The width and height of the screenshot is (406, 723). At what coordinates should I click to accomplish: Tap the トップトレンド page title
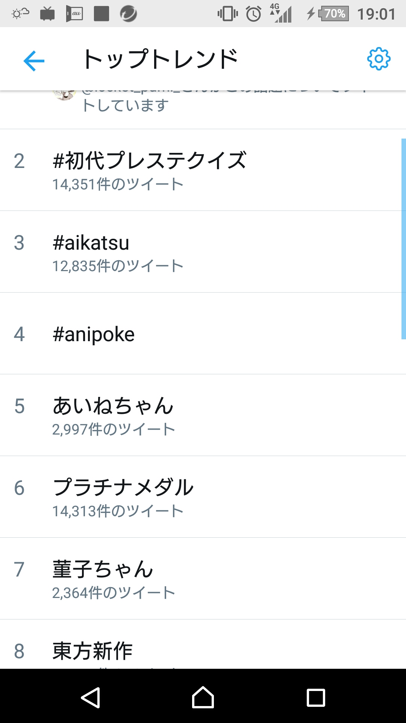point(161,59)
